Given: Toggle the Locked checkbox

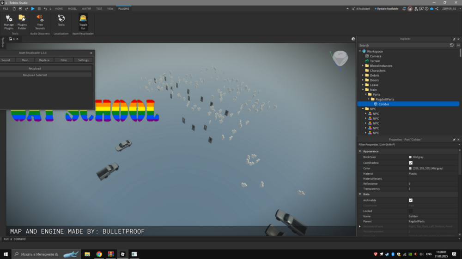Looking at the screenshot, I should pyautogui.click(x=410, y=211).
